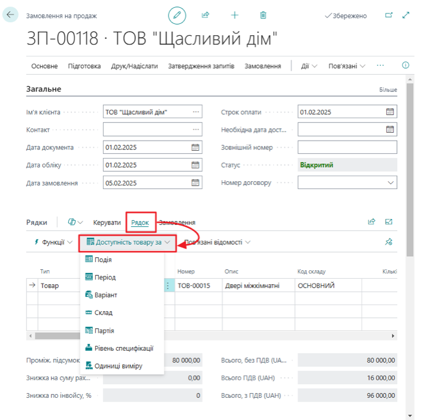The height and width of the screenshot is (420, 445).
Task: Click the back arrow button
Action: [10, 15]
